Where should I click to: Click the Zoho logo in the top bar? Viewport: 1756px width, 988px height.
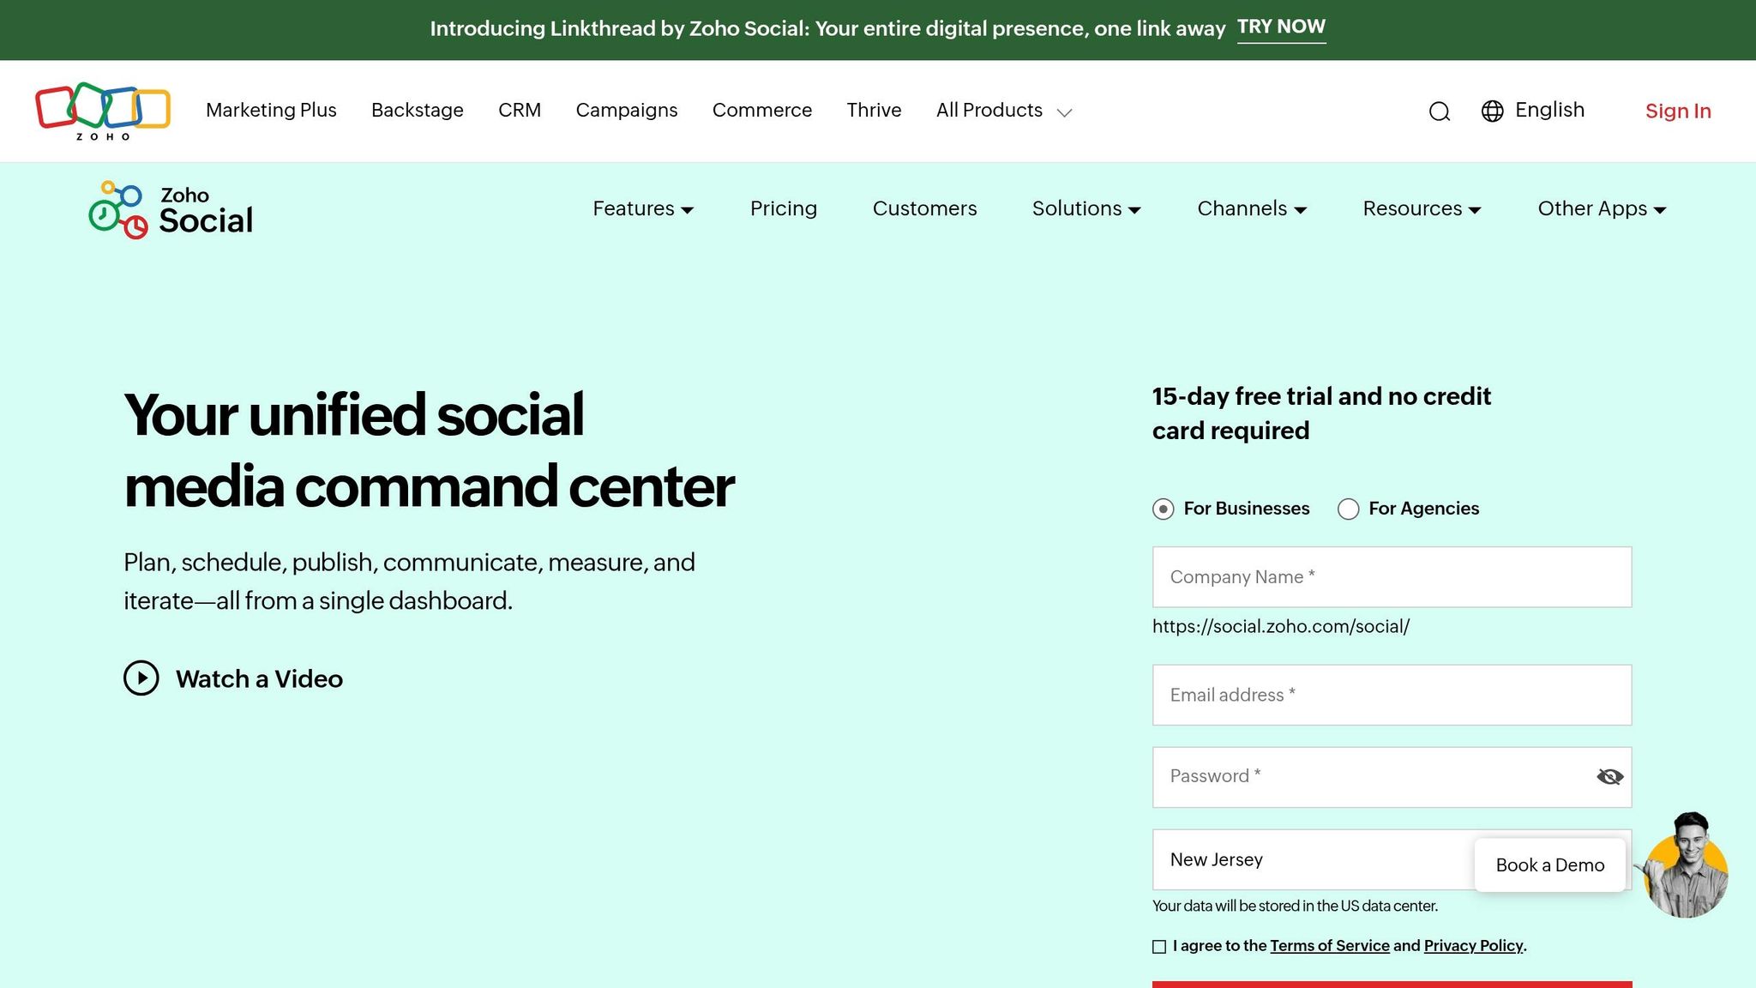(102, 110)
